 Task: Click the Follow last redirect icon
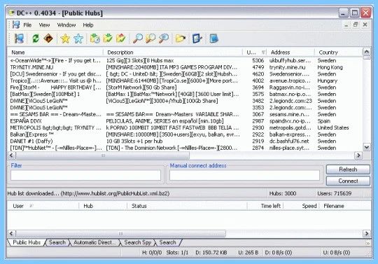coord(48,39)
